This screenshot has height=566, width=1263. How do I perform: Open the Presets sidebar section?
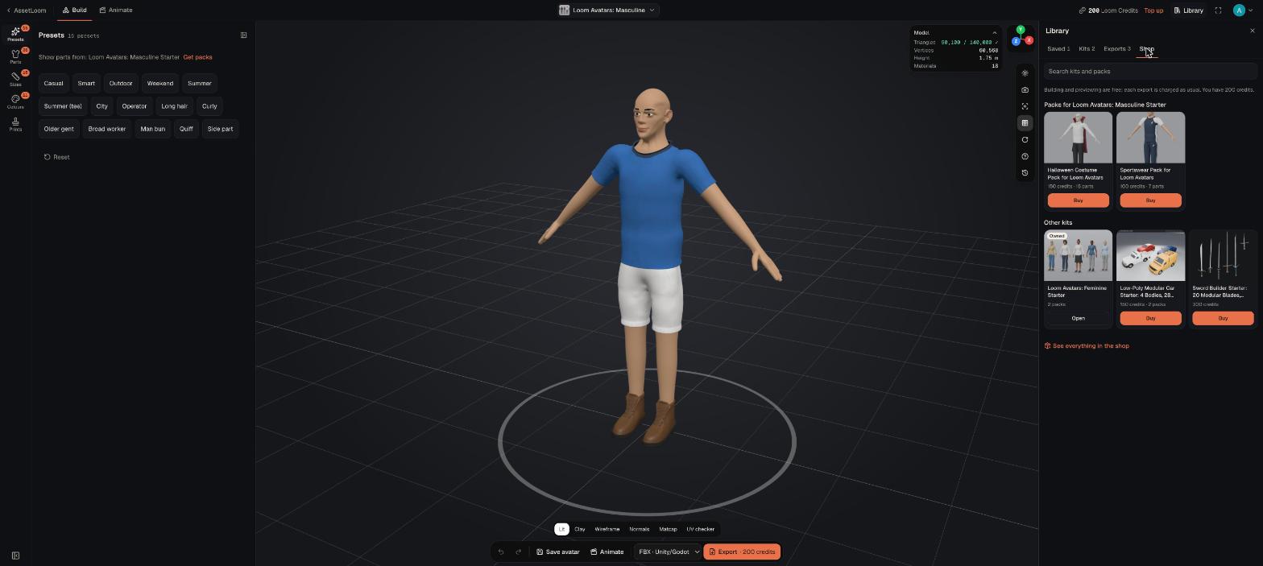pos(15,34)
